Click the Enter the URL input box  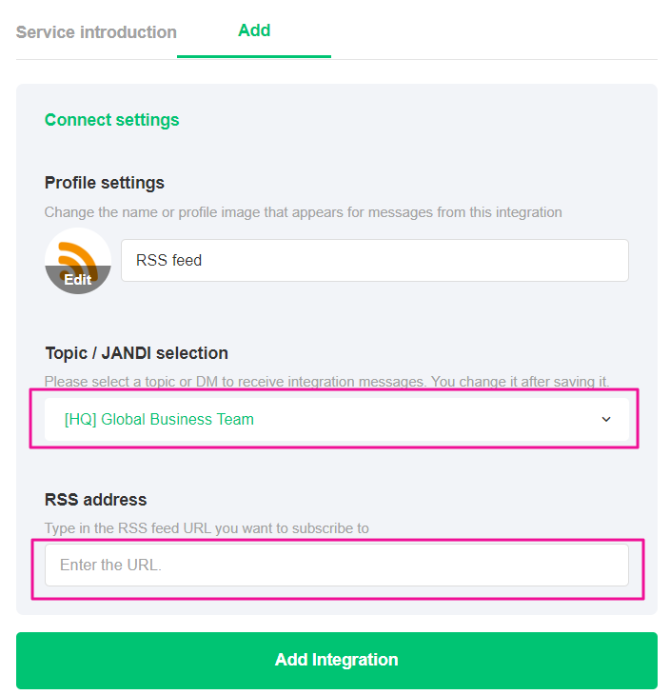point(336,565)
